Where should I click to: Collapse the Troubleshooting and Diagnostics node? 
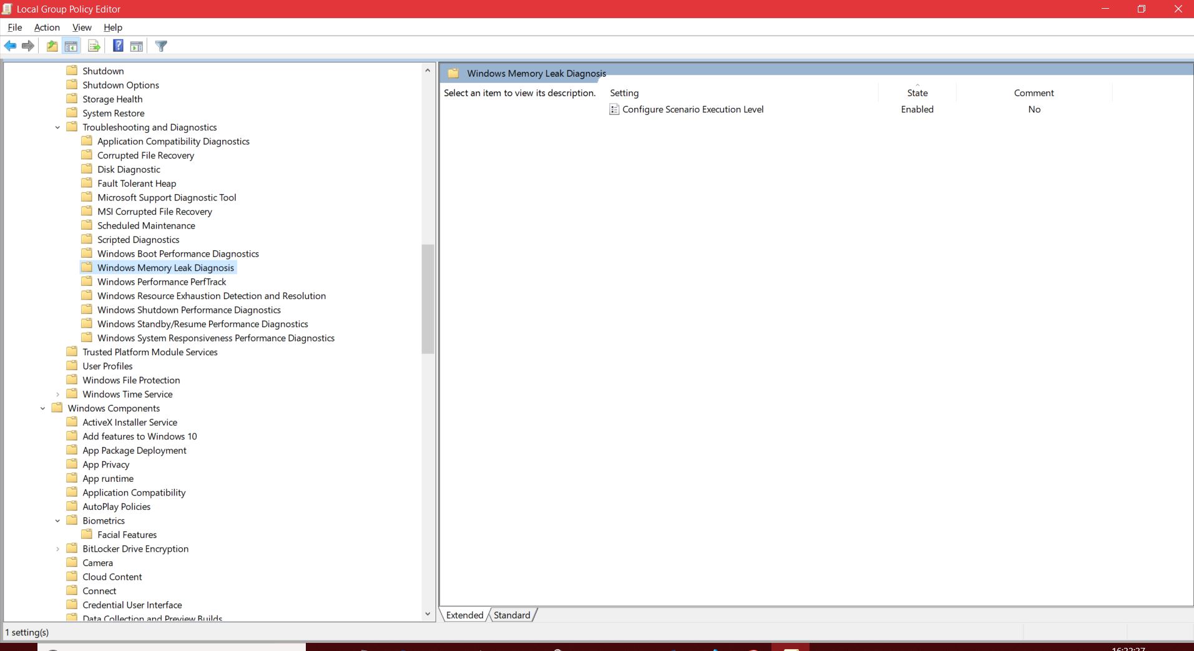coord(57,127)
